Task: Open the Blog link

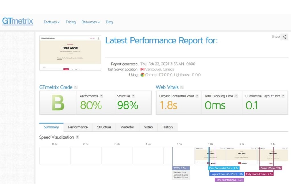Action: tap(109, 22)
